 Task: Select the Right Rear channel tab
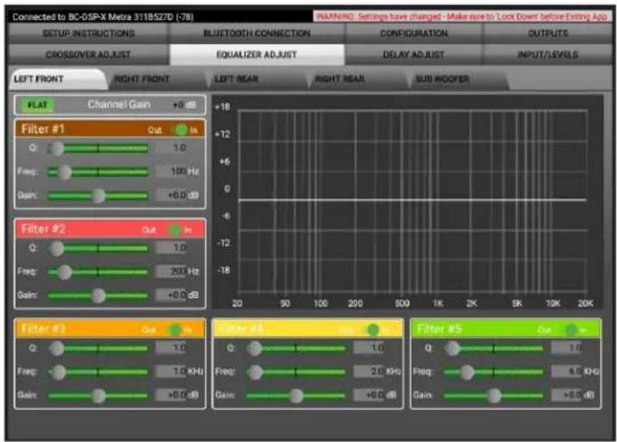click(x=358, y=79)
